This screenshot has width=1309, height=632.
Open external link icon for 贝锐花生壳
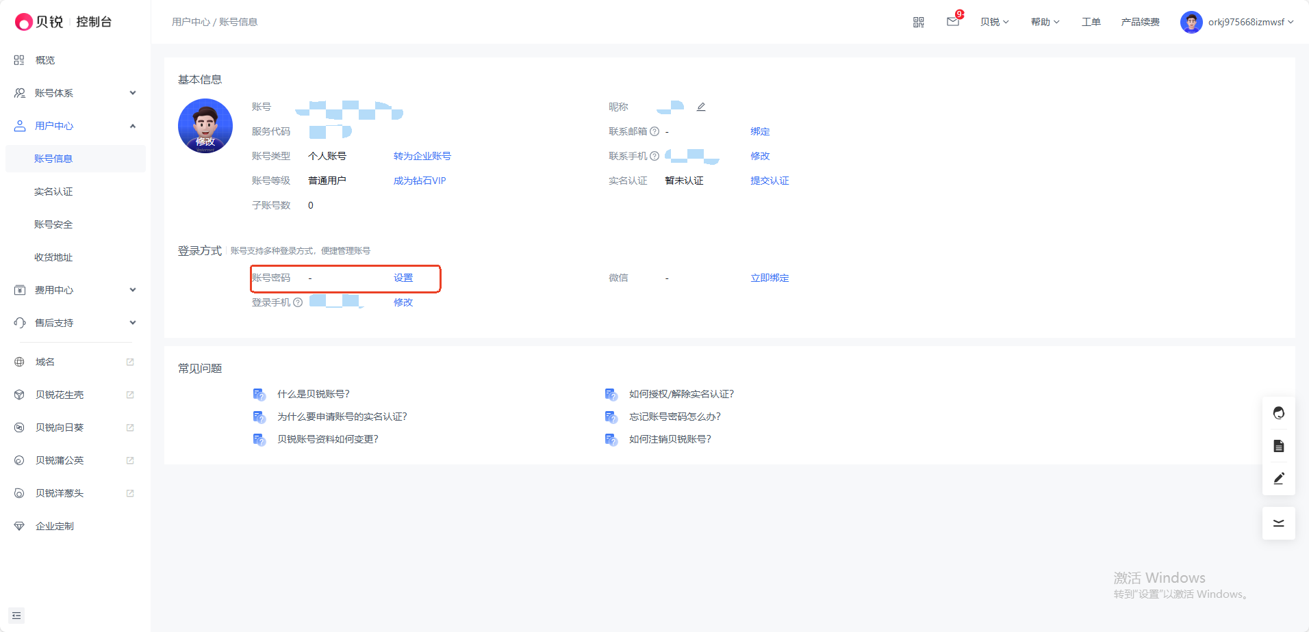click(130, 395)
